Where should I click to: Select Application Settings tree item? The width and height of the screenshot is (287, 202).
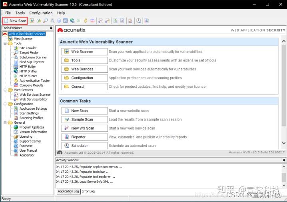(x=33, y=109)
